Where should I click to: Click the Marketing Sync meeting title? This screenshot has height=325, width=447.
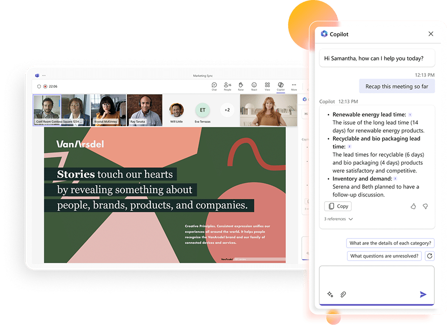203,75
